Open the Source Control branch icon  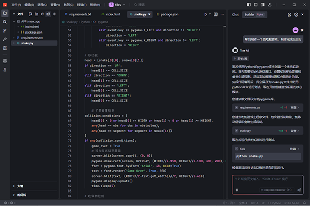point(5,30)
